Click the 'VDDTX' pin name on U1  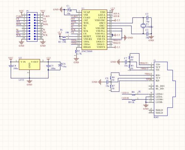(x=101, y=47)
